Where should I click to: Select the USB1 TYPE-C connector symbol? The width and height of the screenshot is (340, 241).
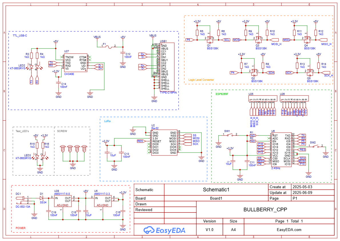coord(167,67)
